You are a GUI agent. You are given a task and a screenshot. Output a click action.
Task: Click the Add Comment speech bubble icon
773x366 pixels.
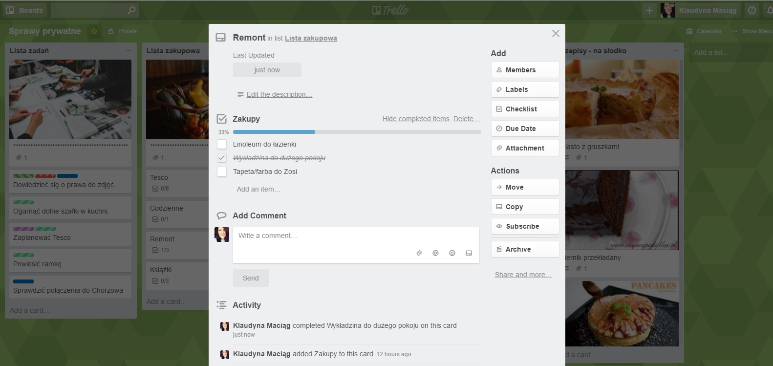click(221, 215)
